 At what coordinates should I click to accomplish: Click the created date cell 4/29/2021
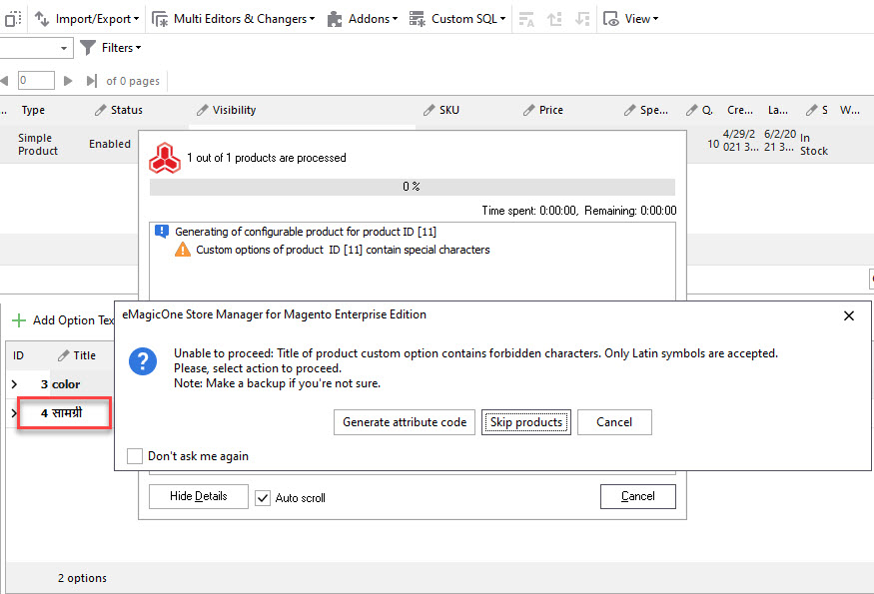740,141
